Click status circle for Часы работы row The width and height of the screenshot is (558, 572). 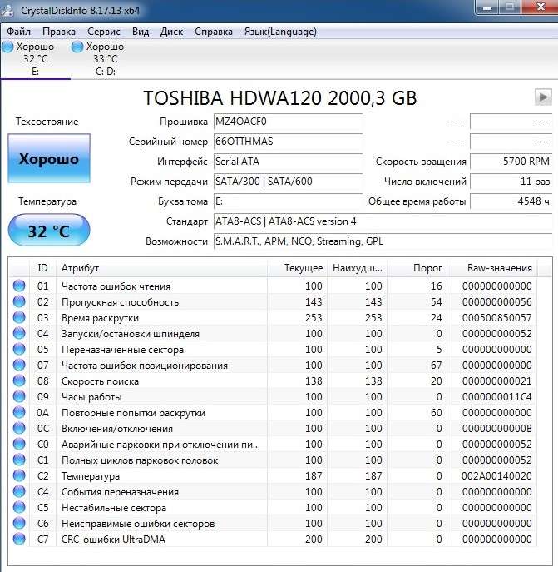coord(19,397)
